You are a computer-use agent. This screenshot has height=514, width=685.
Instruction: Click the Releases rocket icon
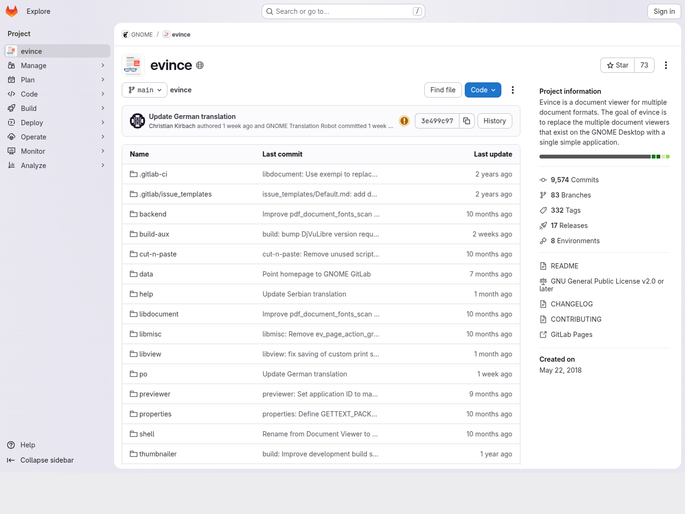543,226
